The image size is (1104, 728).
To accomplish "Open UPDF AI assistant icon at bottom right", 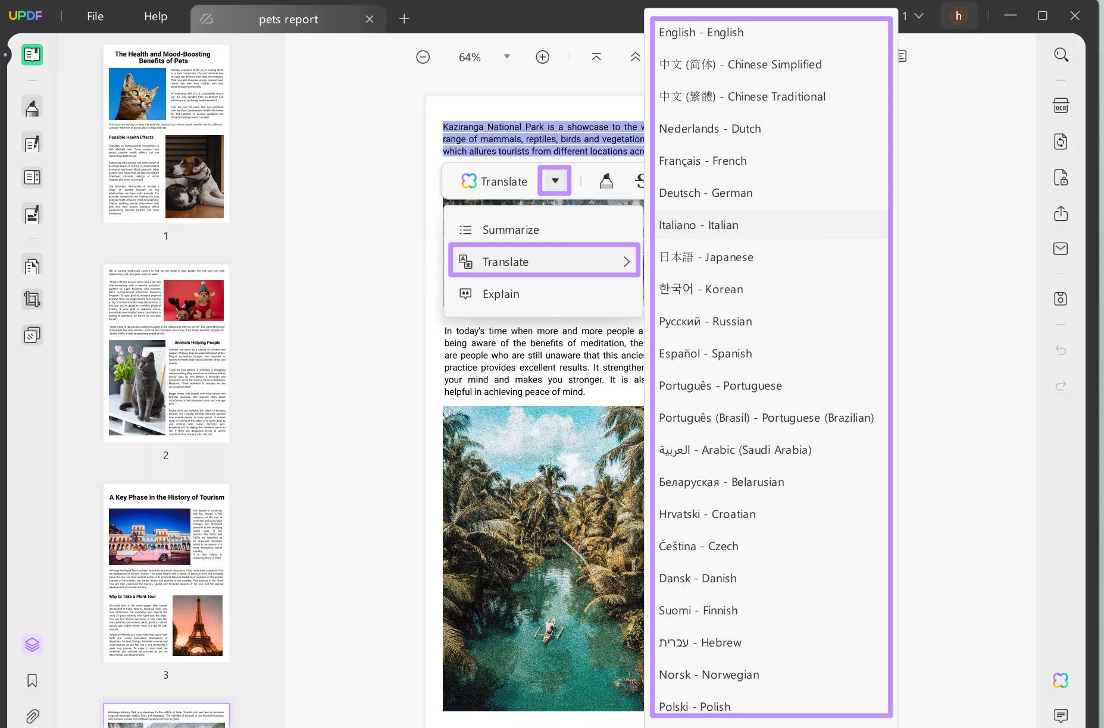I will tap(1061, 680).
